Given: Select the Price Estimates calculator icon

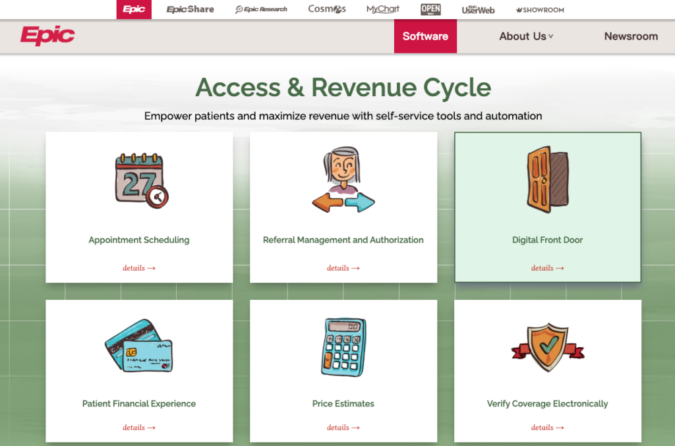Looking at the screenshot, I should point(343,347).
